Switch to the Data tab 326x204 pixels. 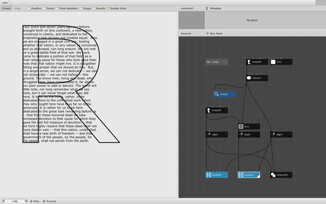17,8
